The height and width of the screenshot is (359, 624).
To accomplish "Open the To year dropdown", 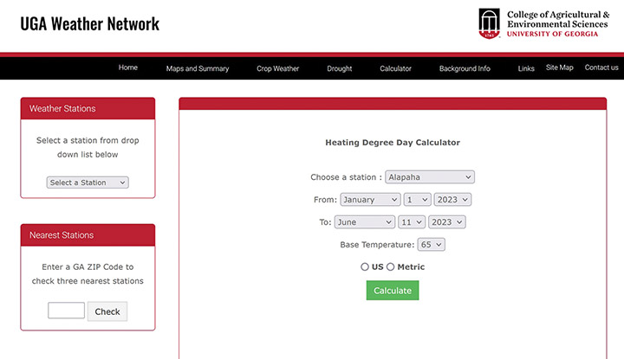I will pos(445,222).
